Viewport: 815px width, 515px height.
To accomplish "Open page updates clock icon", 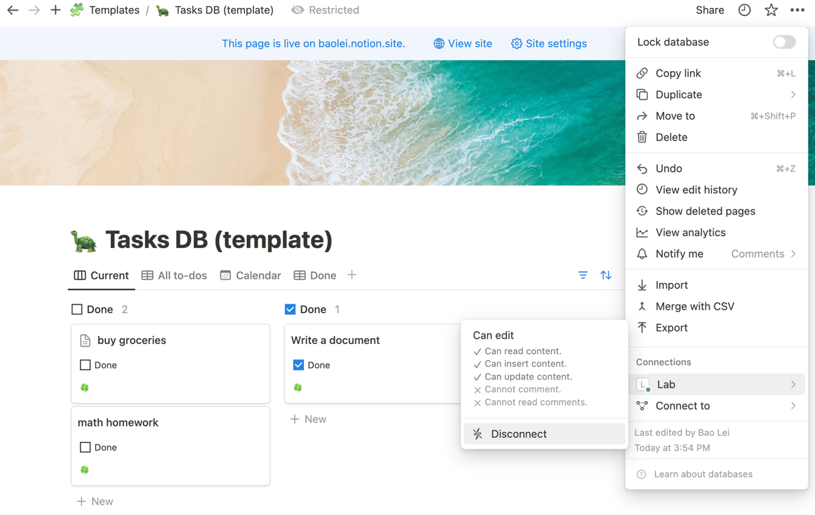I will (745, 10).
